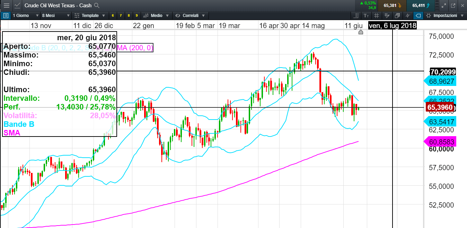Click the 63,5417 lower band label
The width and height of the screenshot is (467, 228).
[x=440, y=122]
